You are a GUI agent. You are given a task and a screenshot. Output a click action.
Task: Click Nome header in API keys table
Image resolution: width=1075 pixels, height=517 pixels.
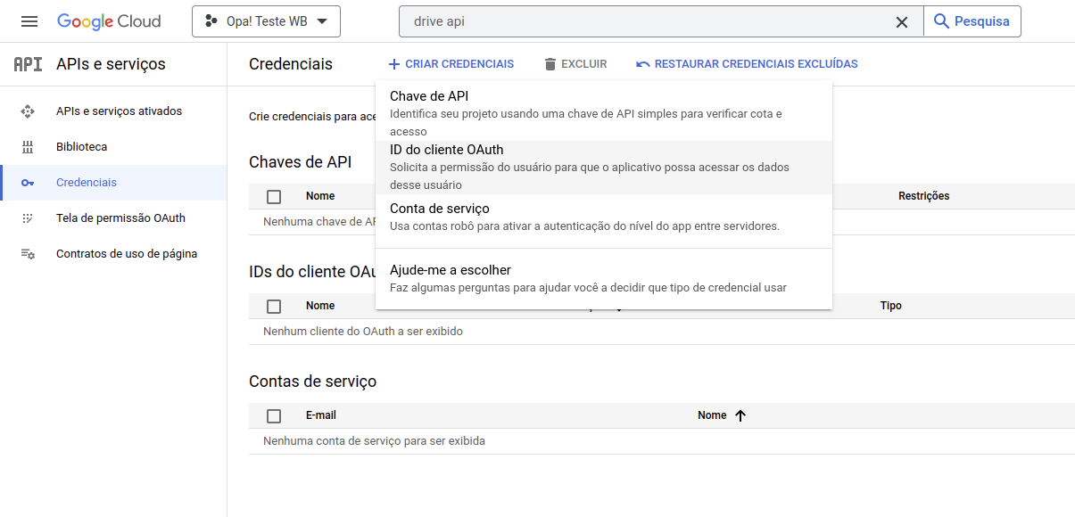[x=320, y=196]
